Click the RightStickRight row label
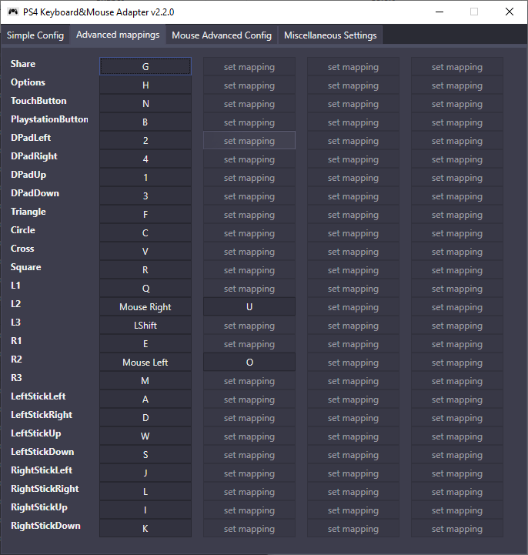 45,489
